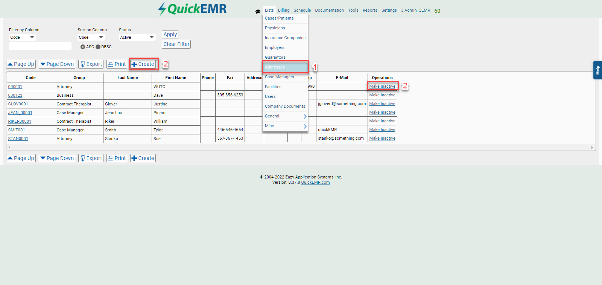This screenshot has width=602, height=285.
Task: Make Inactive for Riker William row
Action: click(x=382, y=121)
